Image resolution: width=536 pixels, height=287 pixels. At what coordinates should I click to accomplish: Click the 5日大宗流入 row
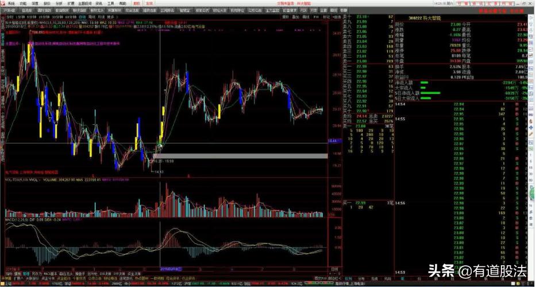pos(461,98)
